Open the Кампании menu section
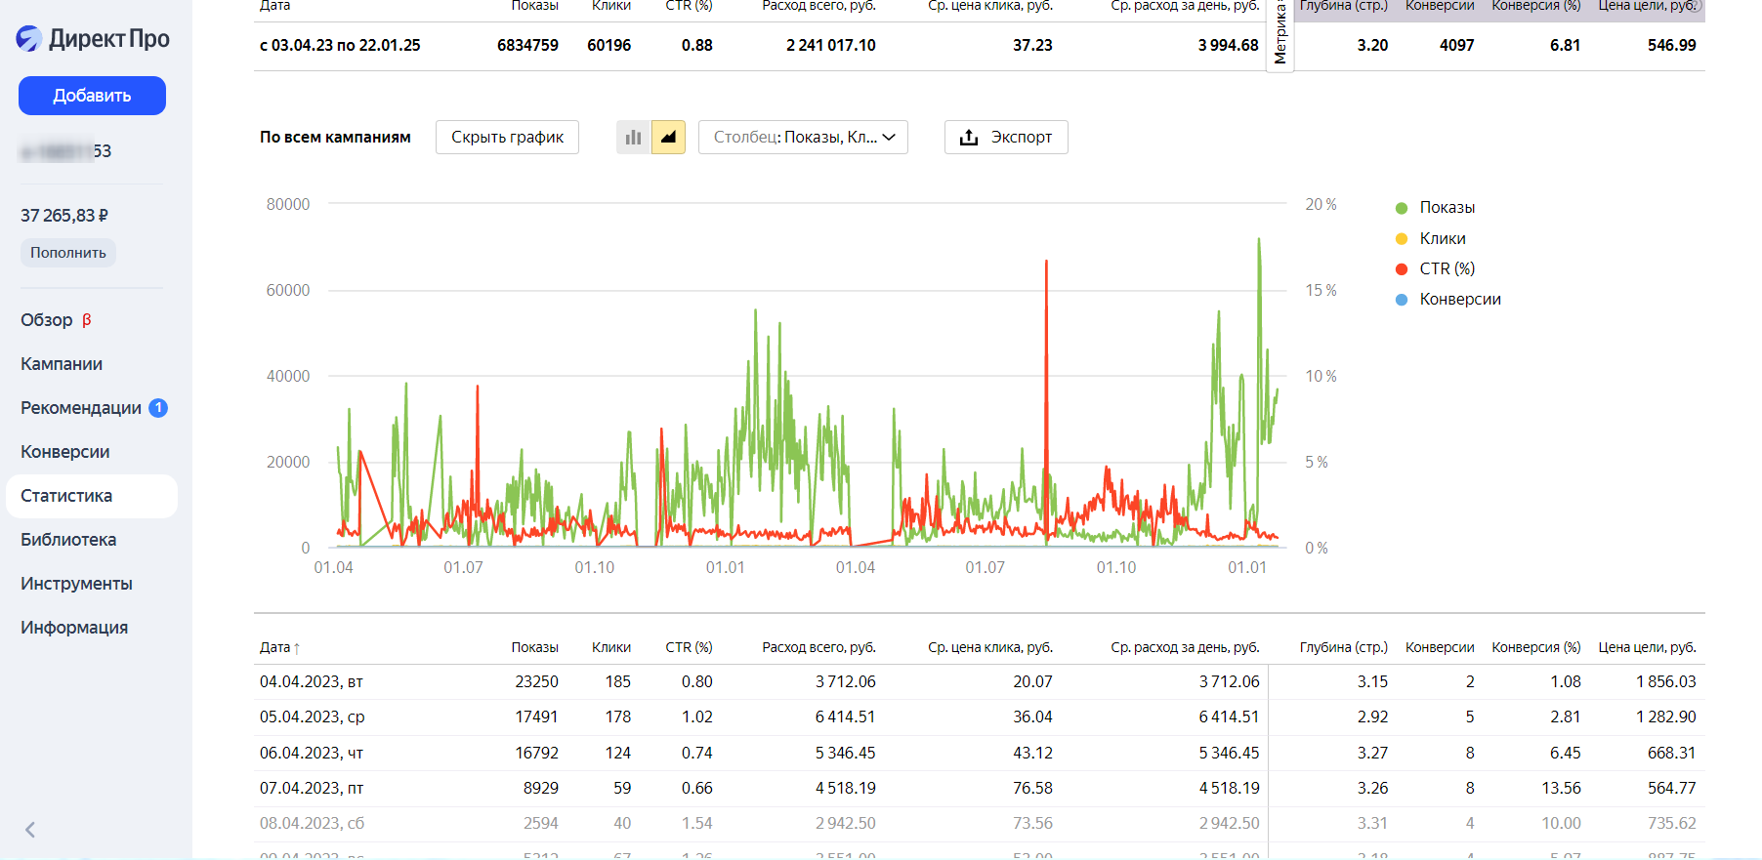1762x860 pixels. click(62, 364)
